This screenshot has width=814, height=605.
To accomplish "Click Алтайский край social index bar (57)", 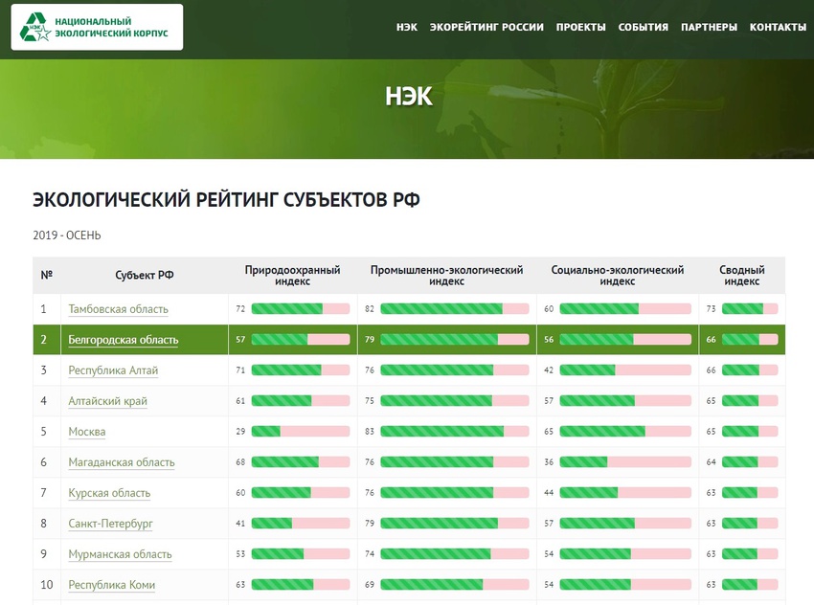I will (625, 400).
